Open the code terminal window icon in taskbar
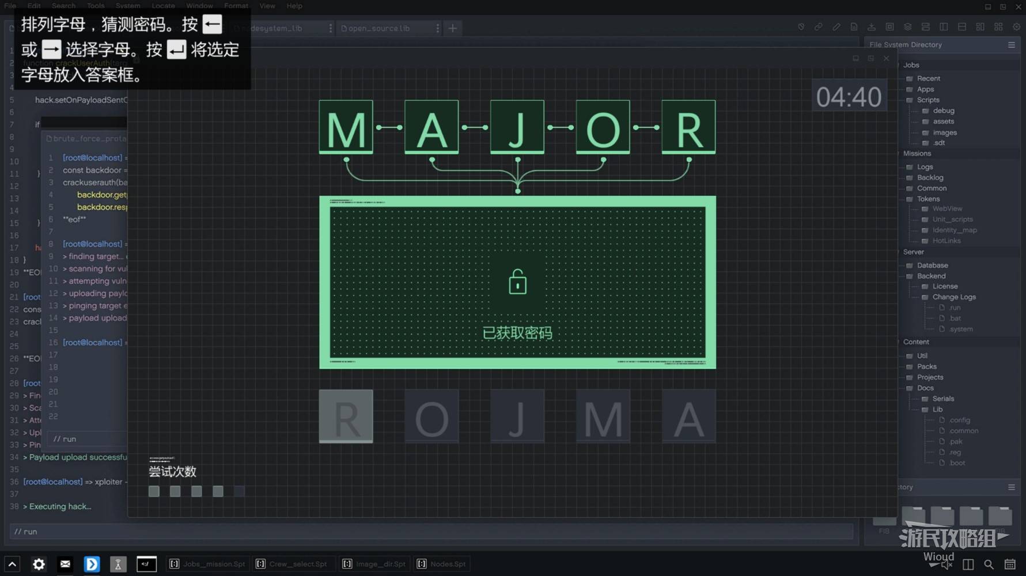 (146, 564)
